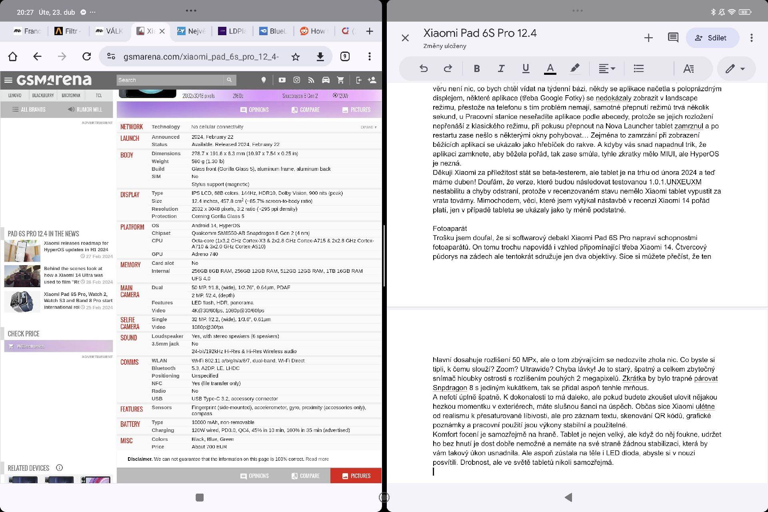
Task: Toggle bulleted list in Docs
Action: pyautogui.click(x=638, y=68)
